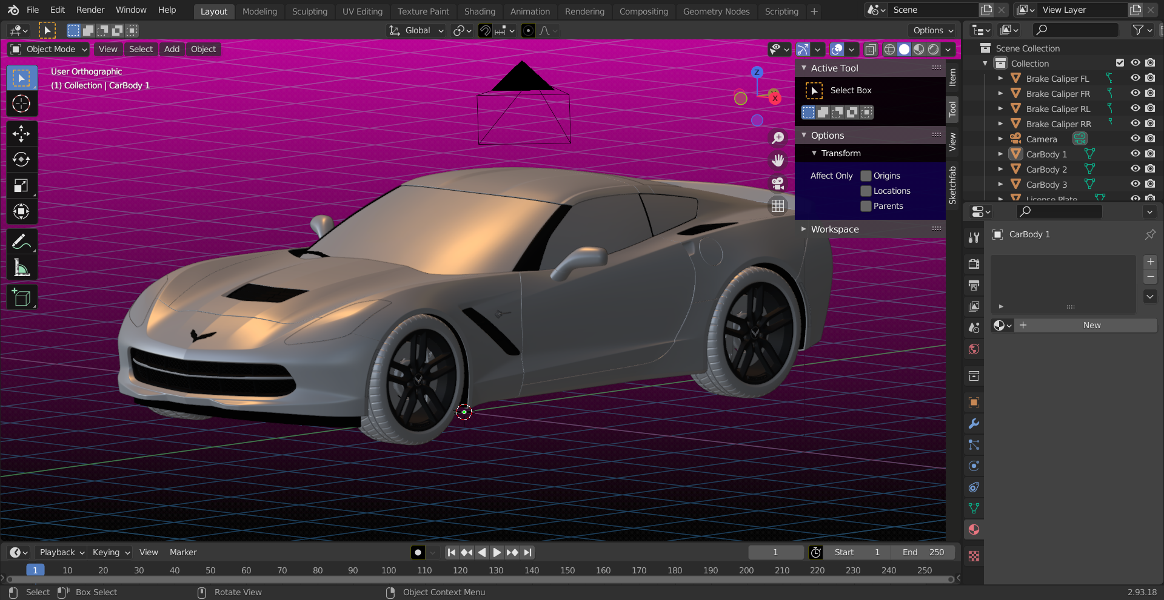Switch to rendered viewport shading
This screenshot has width=1164, height=600.
[934, 50]
